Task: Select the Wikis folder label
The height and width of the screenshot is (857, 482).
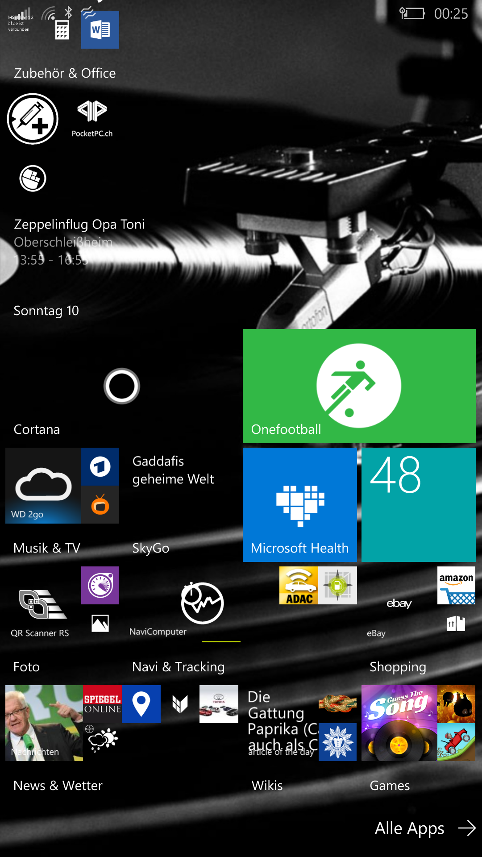Action: click(267, 786)
